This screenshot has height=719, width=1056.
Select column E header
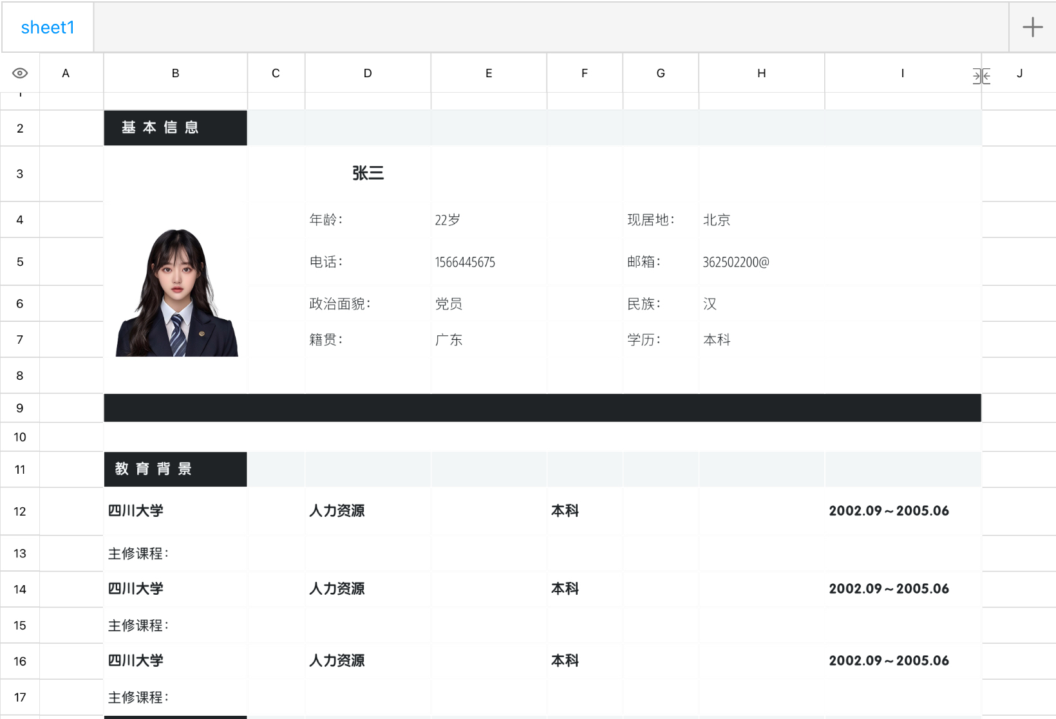(489, 73)
